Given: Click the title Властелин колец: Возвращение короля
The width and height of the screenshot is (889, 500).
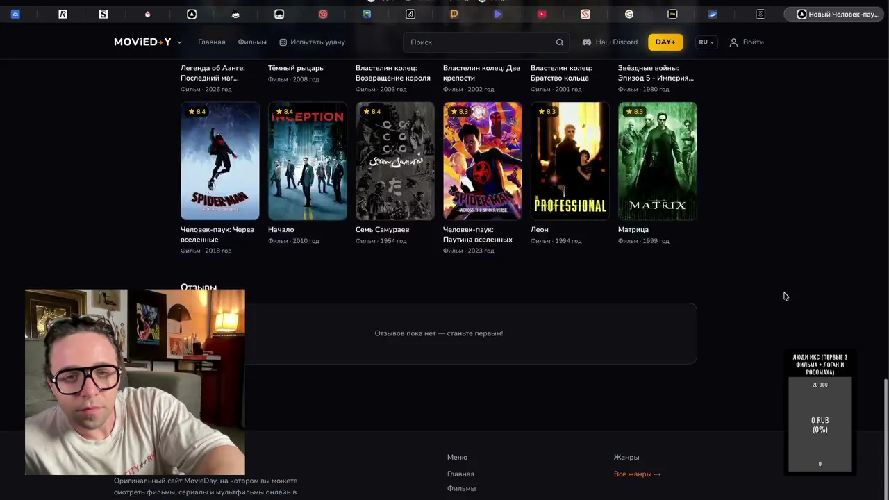Looking at the screenshot, I should tap(393, 73).
